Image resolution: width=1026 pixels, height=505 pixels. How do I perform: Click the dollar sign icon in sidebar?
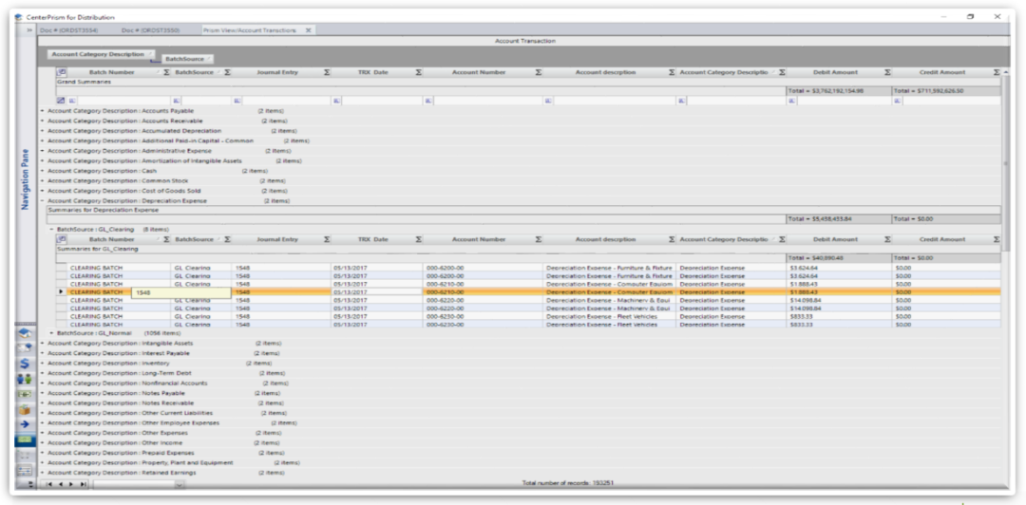click(x=25, y=363)
